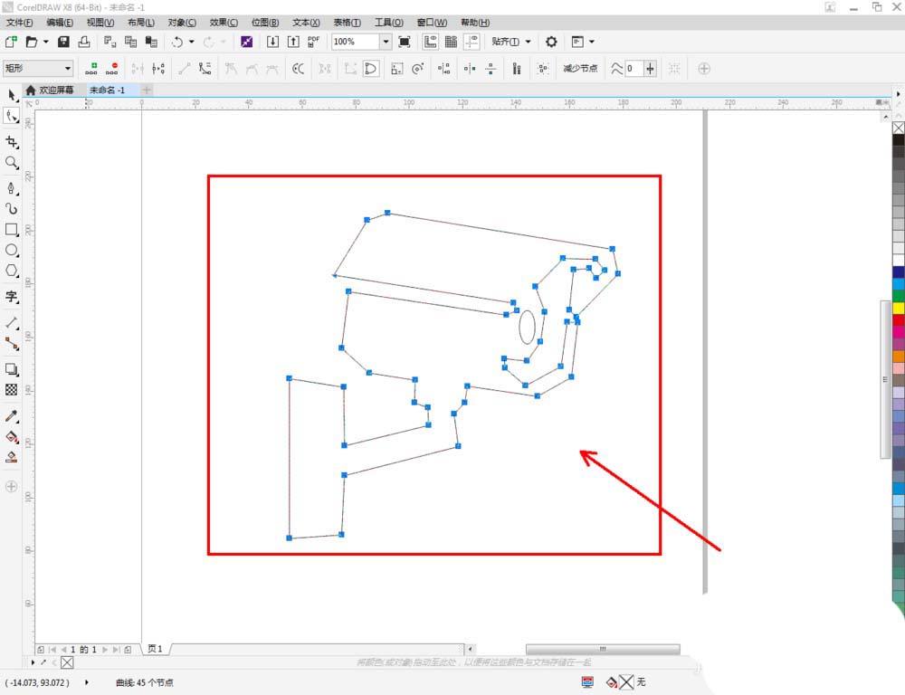Toggle reflect nodes vertically
The width and height of the screenshot is (905, 695).
(x=491, y=69)
